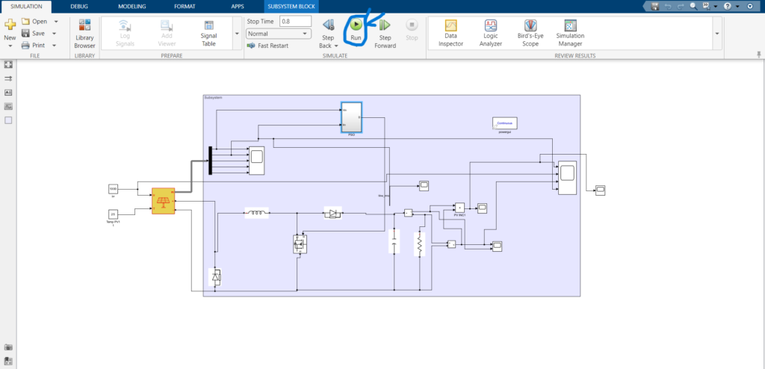765x369 pixels.
Task: Expand the Review Results gallery arrow
Action: pyautogui.click(x=716, y=33)
